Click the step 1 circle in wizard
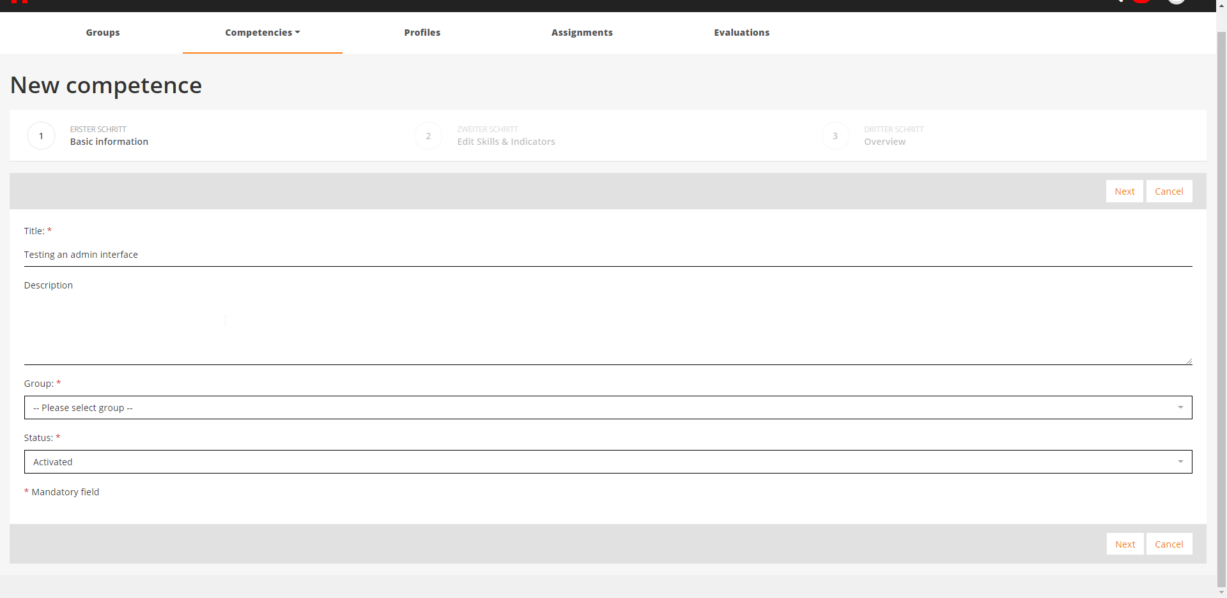Viewport: 1227px width, 598px height. [x=42, y=136]
